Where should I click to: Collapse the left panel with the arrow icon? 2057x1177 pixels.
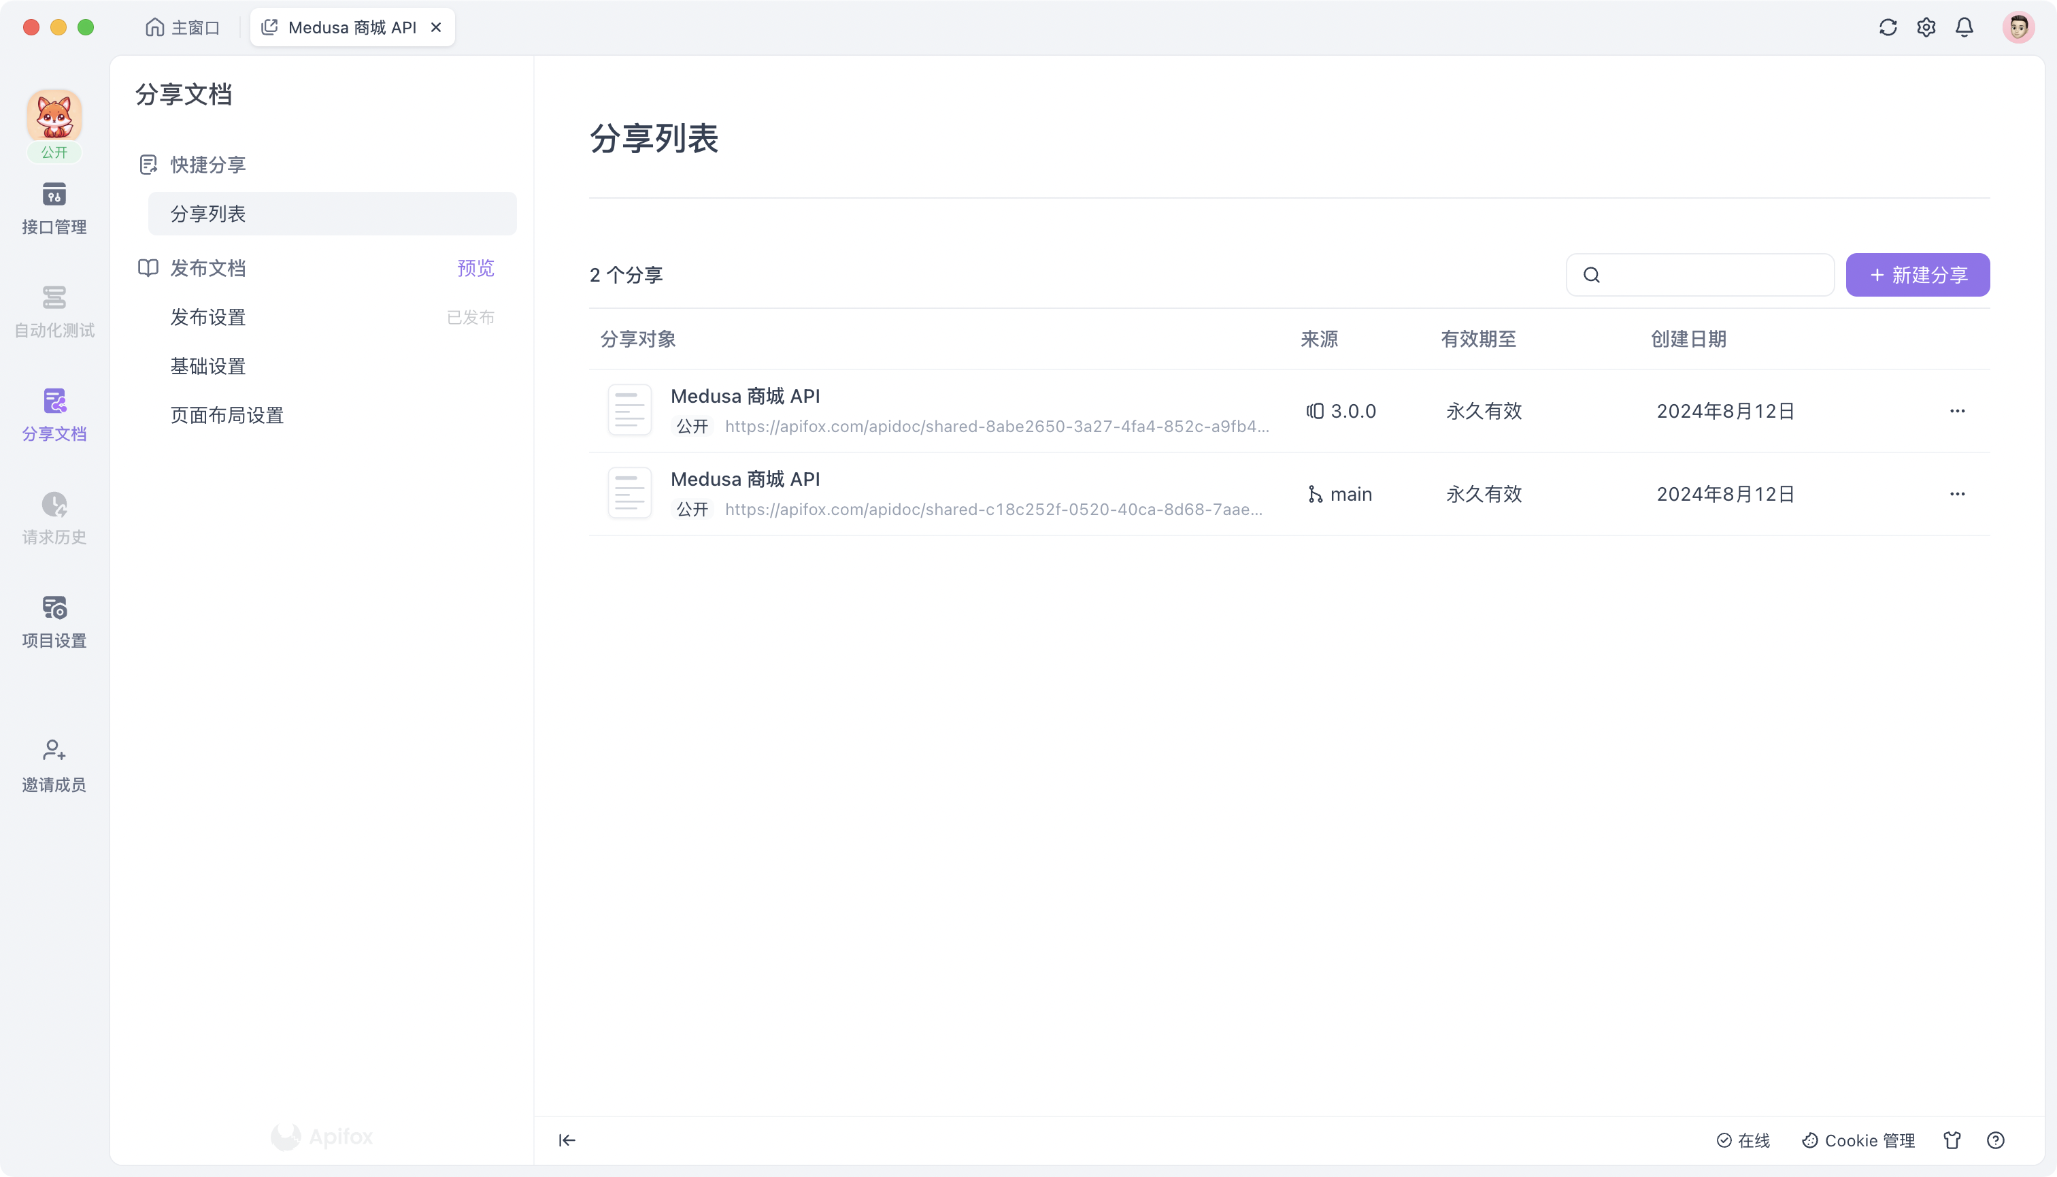click(567, 1140)
